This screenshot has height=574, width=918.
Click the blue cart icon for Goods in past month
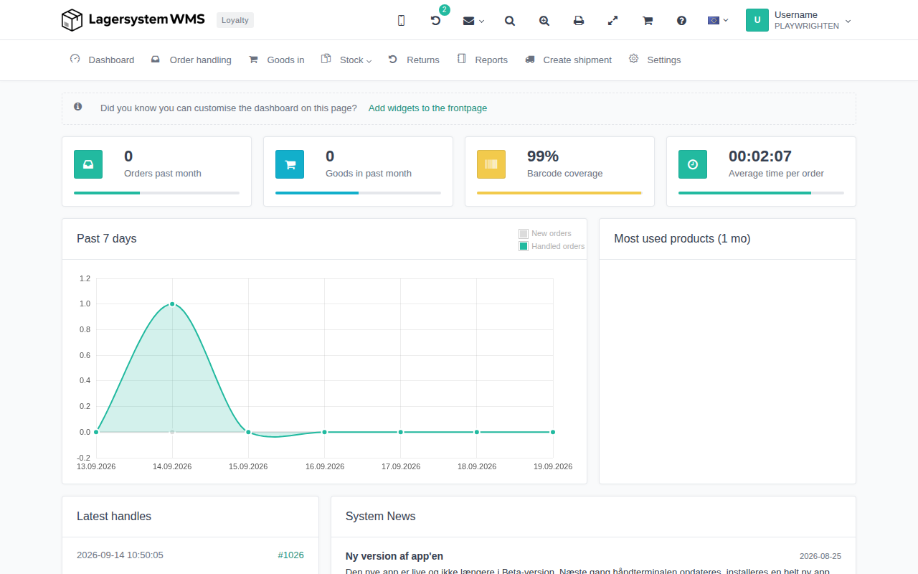[x=290, y=164]
